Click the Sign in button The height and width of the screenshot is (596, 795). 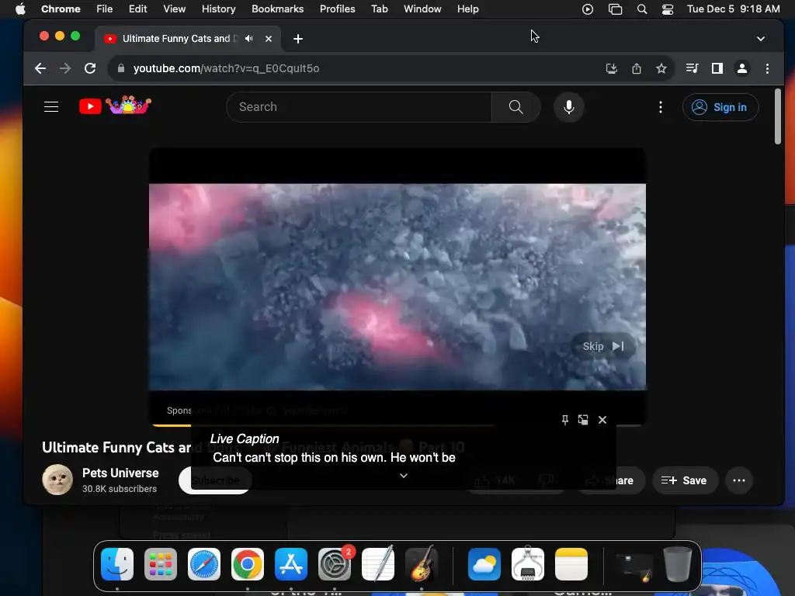(x=720, y=107)
